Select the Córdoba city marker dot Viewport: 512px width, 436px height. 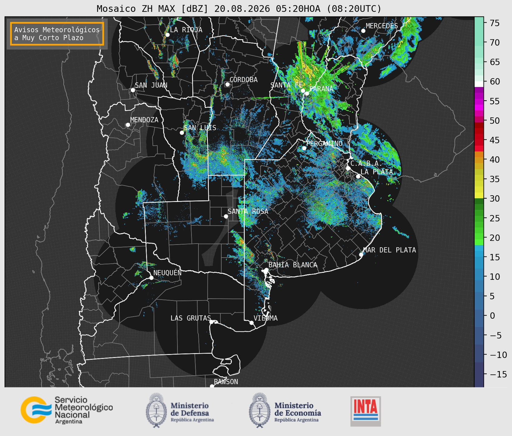click(227, 84)
